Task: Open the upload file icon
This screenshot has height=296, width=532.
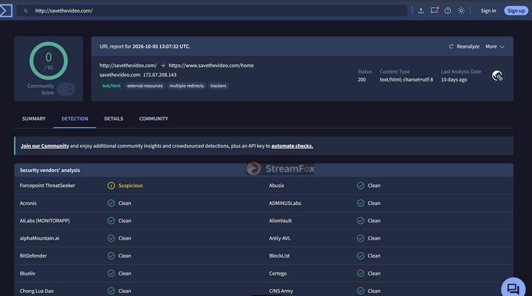Action: tap(421, 11)
